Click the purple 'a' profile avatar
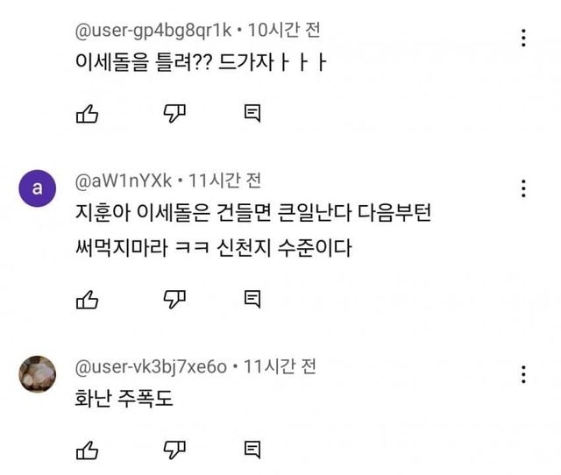 [x=37, y=188]
